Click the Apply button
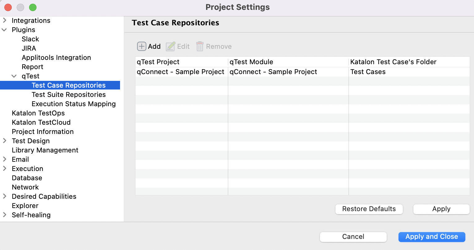The image size is (474, 250). (x=441, y=209)
